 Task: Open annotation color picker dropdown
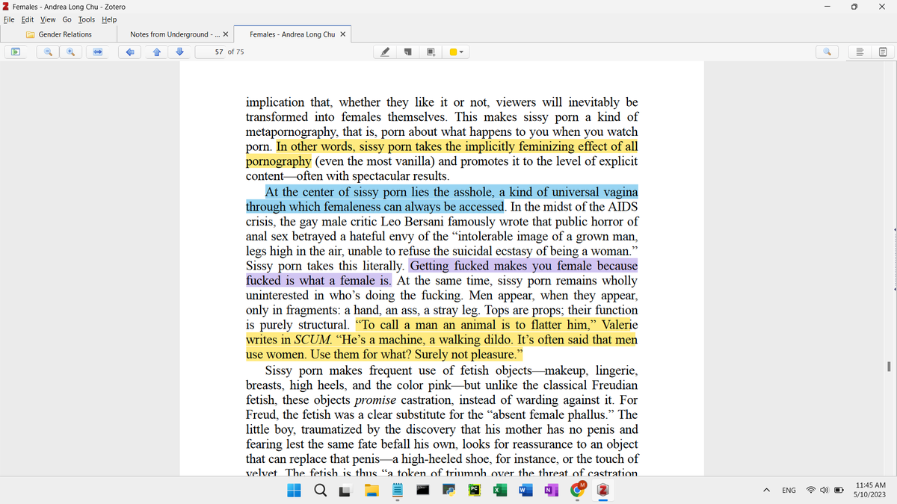pyautogui.click(x=457, y=52)
